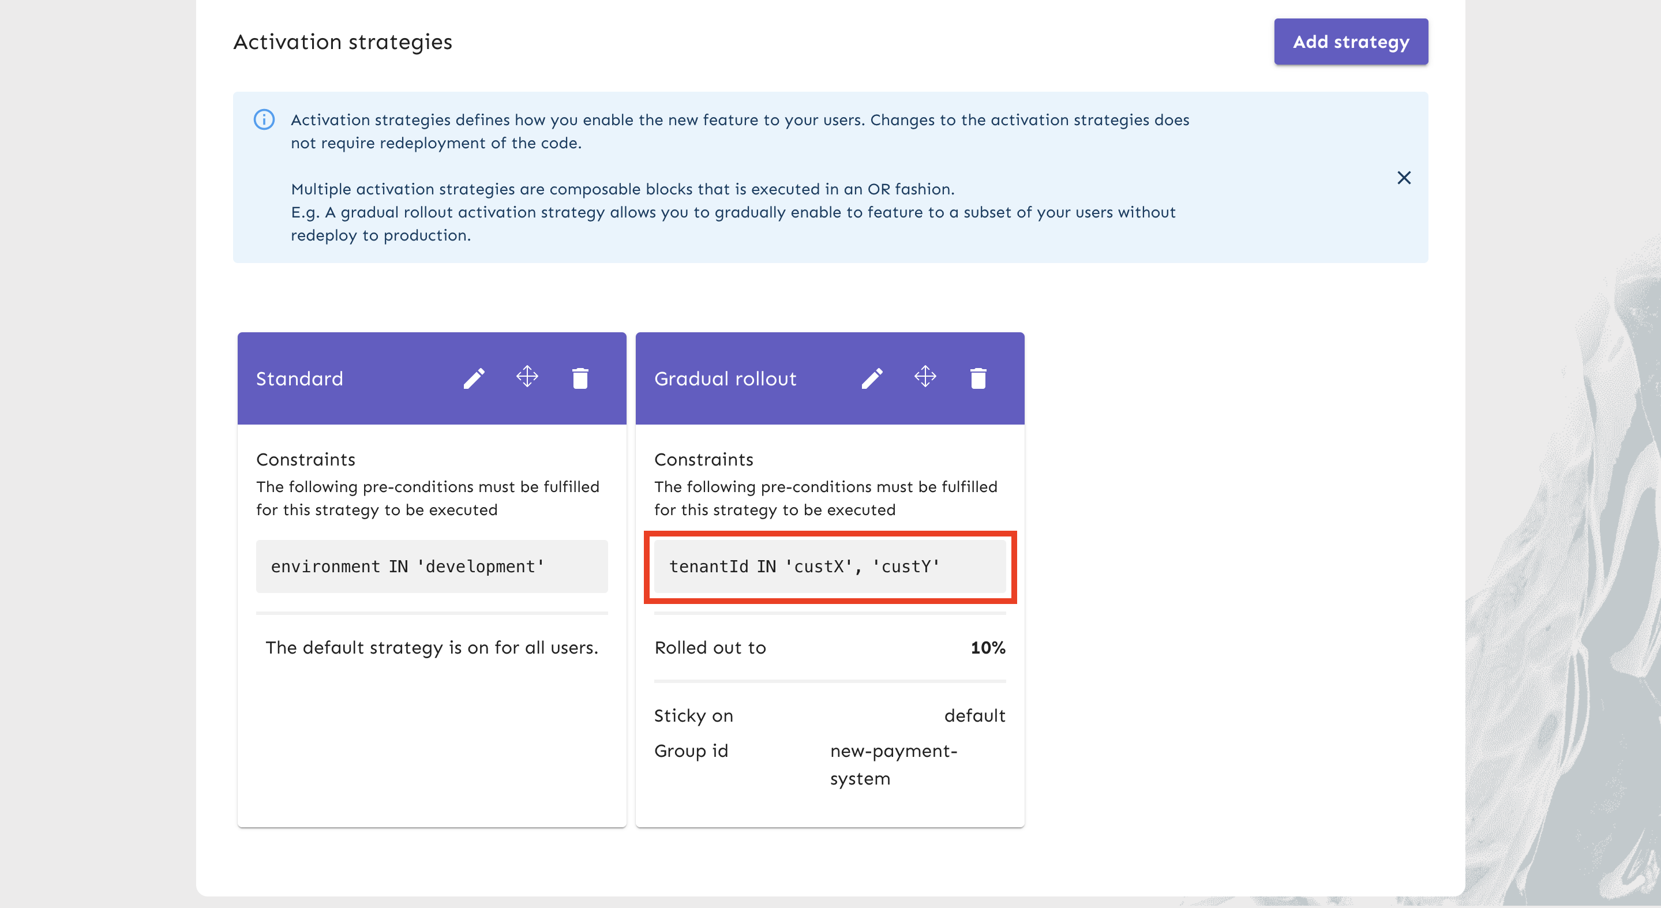Image resolution: width=1661 pixels, height=908 pixels.
Task: Click the blue info icon in banner
Action: 264,120
